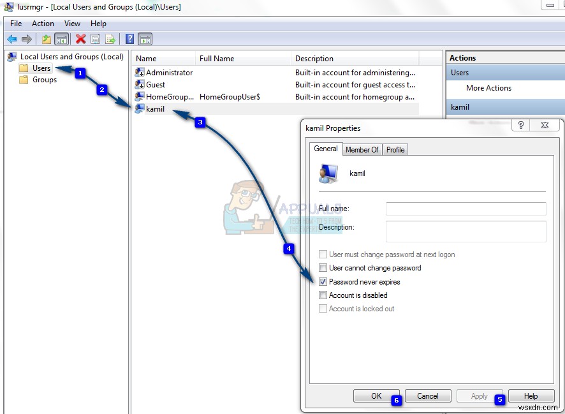Open Help using the blue question mark icon
Viewport: 565px width, 414px height.
[129, 38]
